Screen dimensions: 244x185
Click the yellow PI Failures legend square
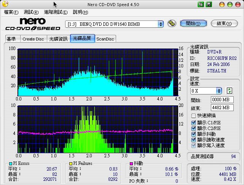tap(71, 163)
